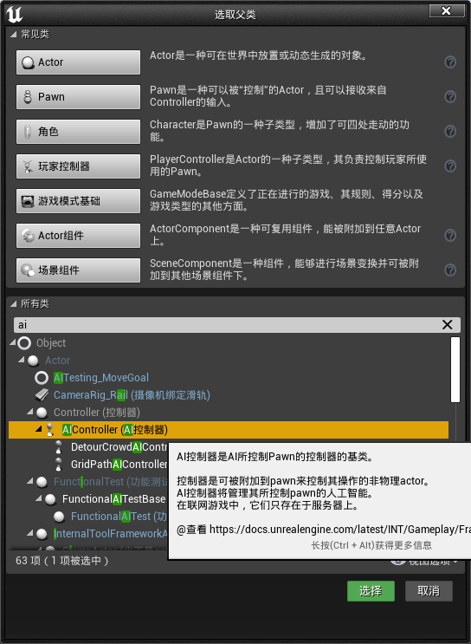Viewport: 471px width, 644px height.
Task: Click the Actor sphere icon in tree
Action: (33, 361)
